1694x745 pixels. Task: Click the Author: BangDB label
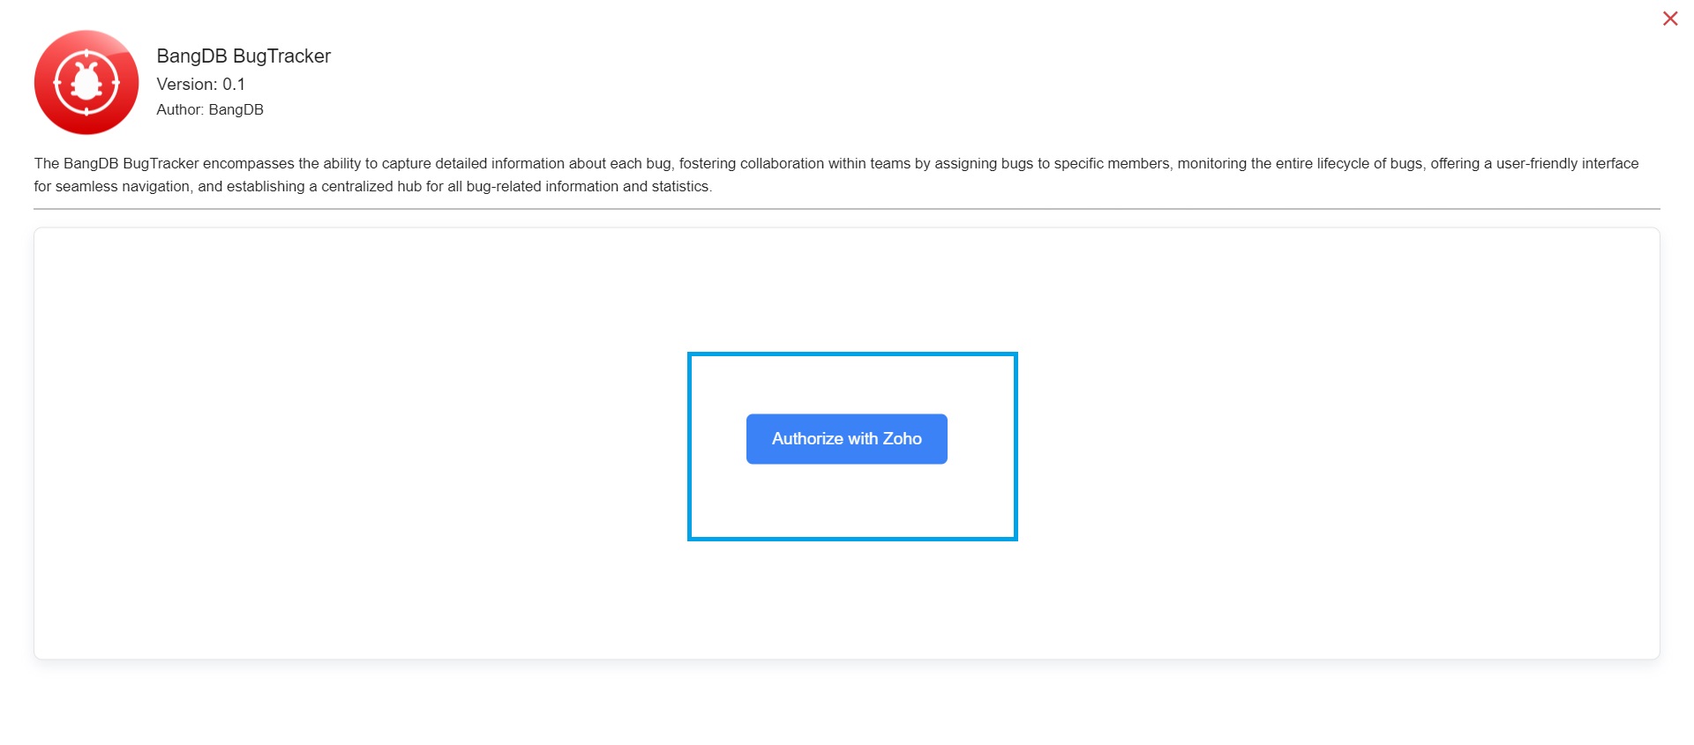click(210, 109)
